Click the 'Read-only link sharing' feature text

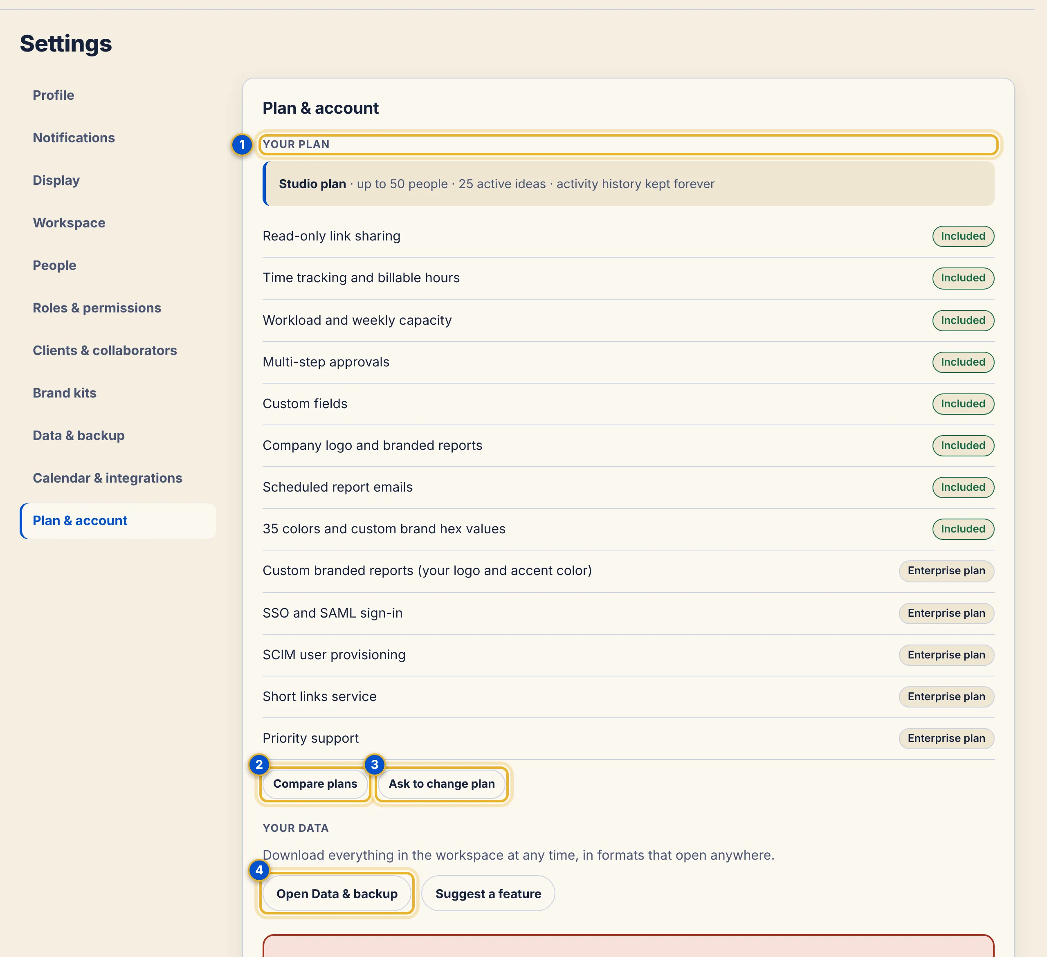point(331,236)
